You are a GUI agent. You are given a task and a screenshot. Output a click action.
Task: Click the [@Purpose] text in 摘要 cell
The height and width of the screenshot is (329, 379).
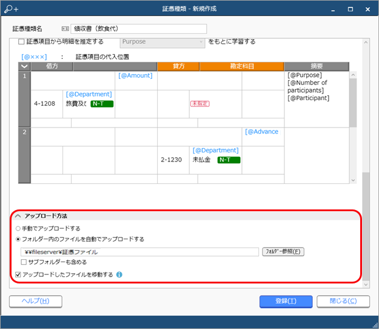[304, 75]
